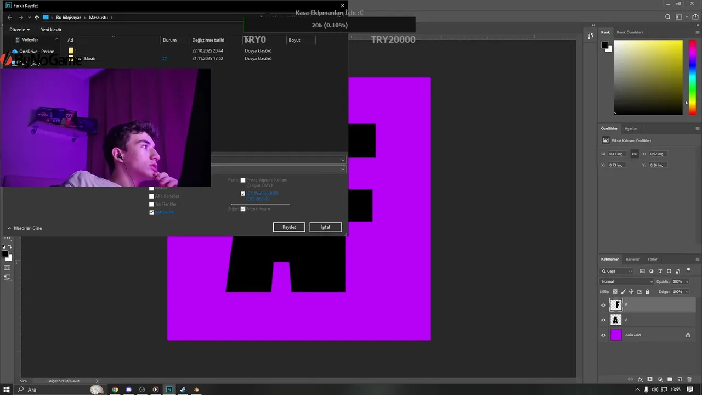Switch to the Ayarlar tab
Viewport: 702px width, 395px height.
[x=631, y=128]
